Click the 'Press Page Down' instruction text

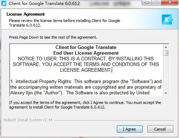(x=53, y=37)
